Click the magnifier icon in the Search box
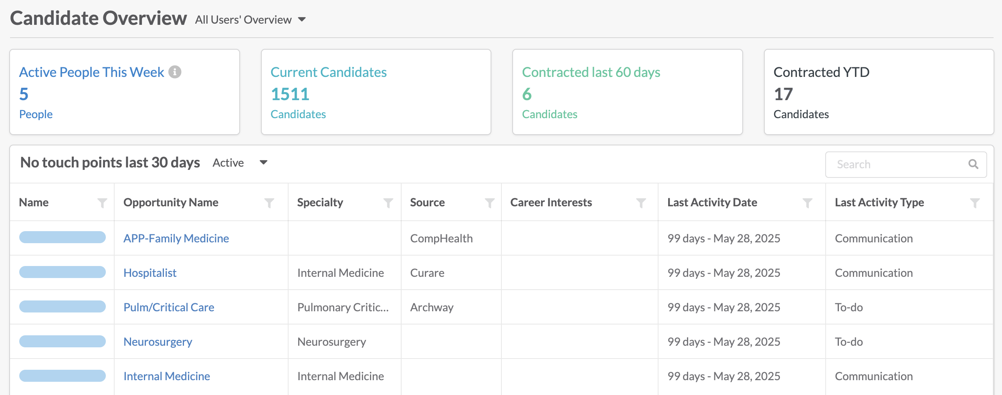The width and height of the screenshot is (1002, 395). point(973,164)
